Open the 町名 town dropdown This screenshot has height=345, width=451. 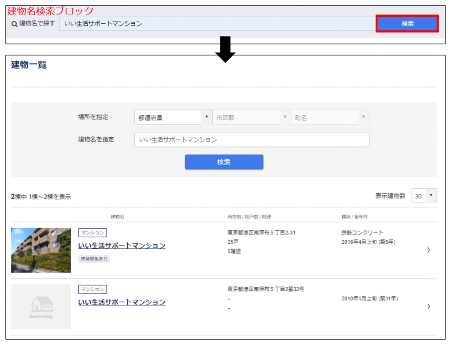[x=330, y=117]
